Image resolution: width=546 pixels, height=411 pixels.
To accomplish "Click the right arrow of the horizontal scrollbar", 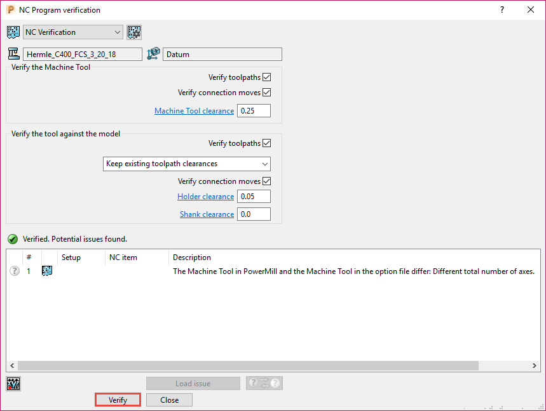I will click(x=534, y=365).
